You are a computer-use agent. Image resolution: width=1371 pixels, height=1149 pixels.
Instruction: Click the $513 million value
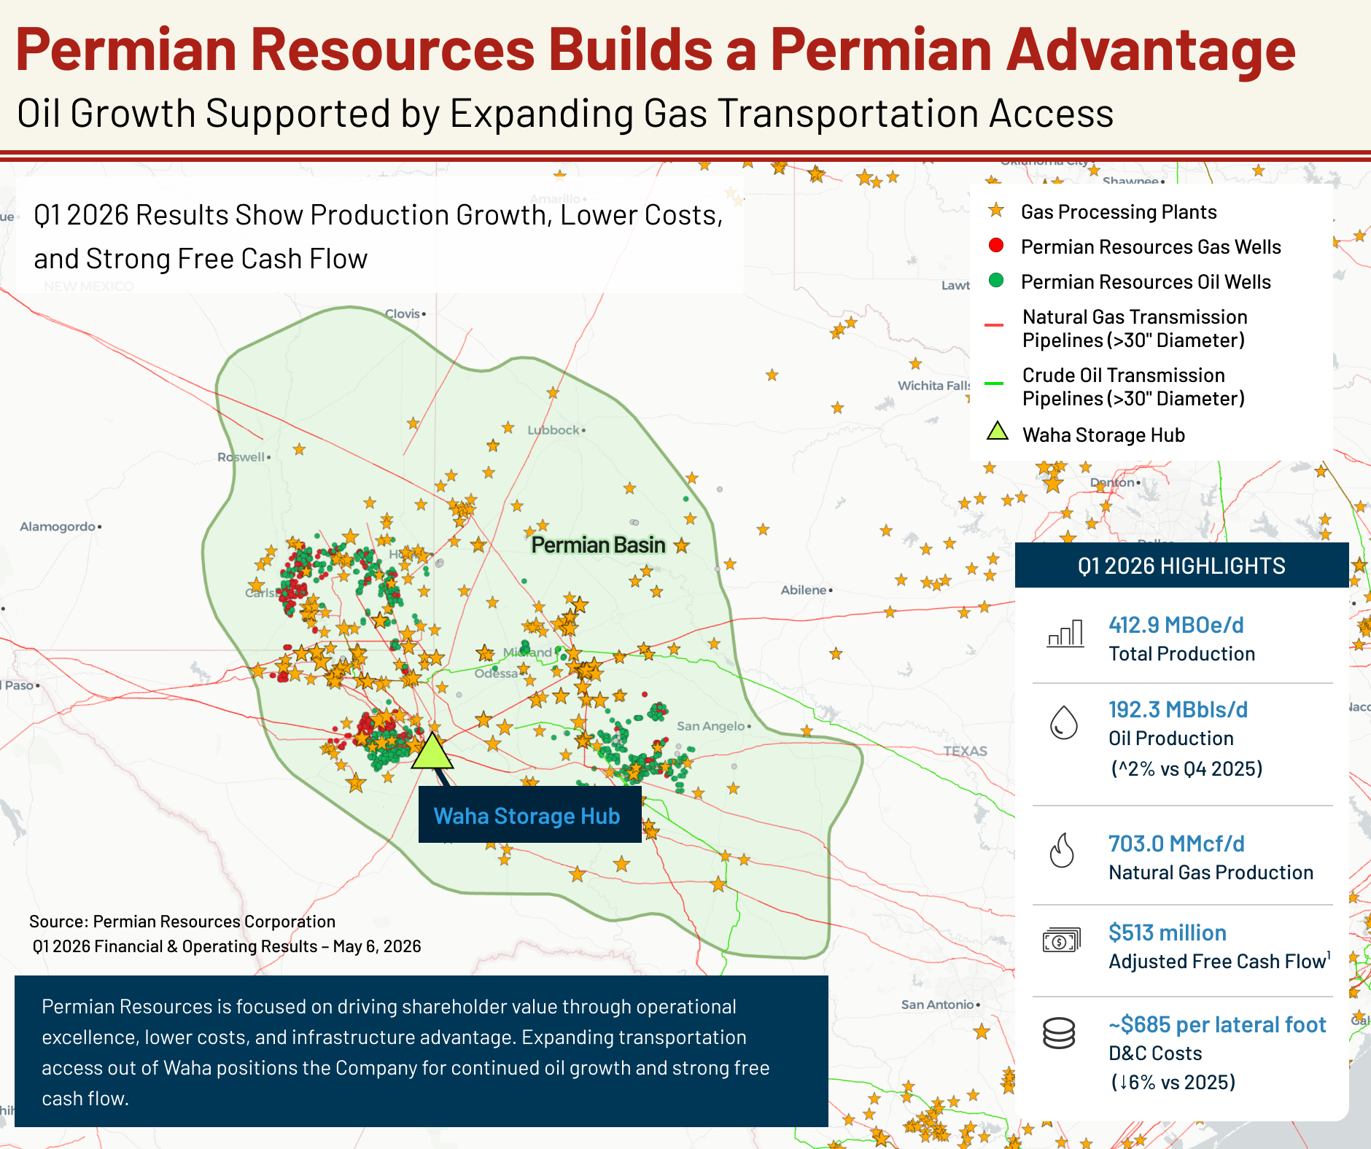point(1167,932)
